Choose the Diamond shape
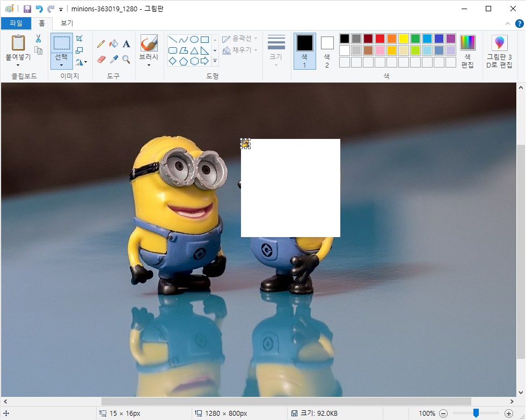 (172, 61)
